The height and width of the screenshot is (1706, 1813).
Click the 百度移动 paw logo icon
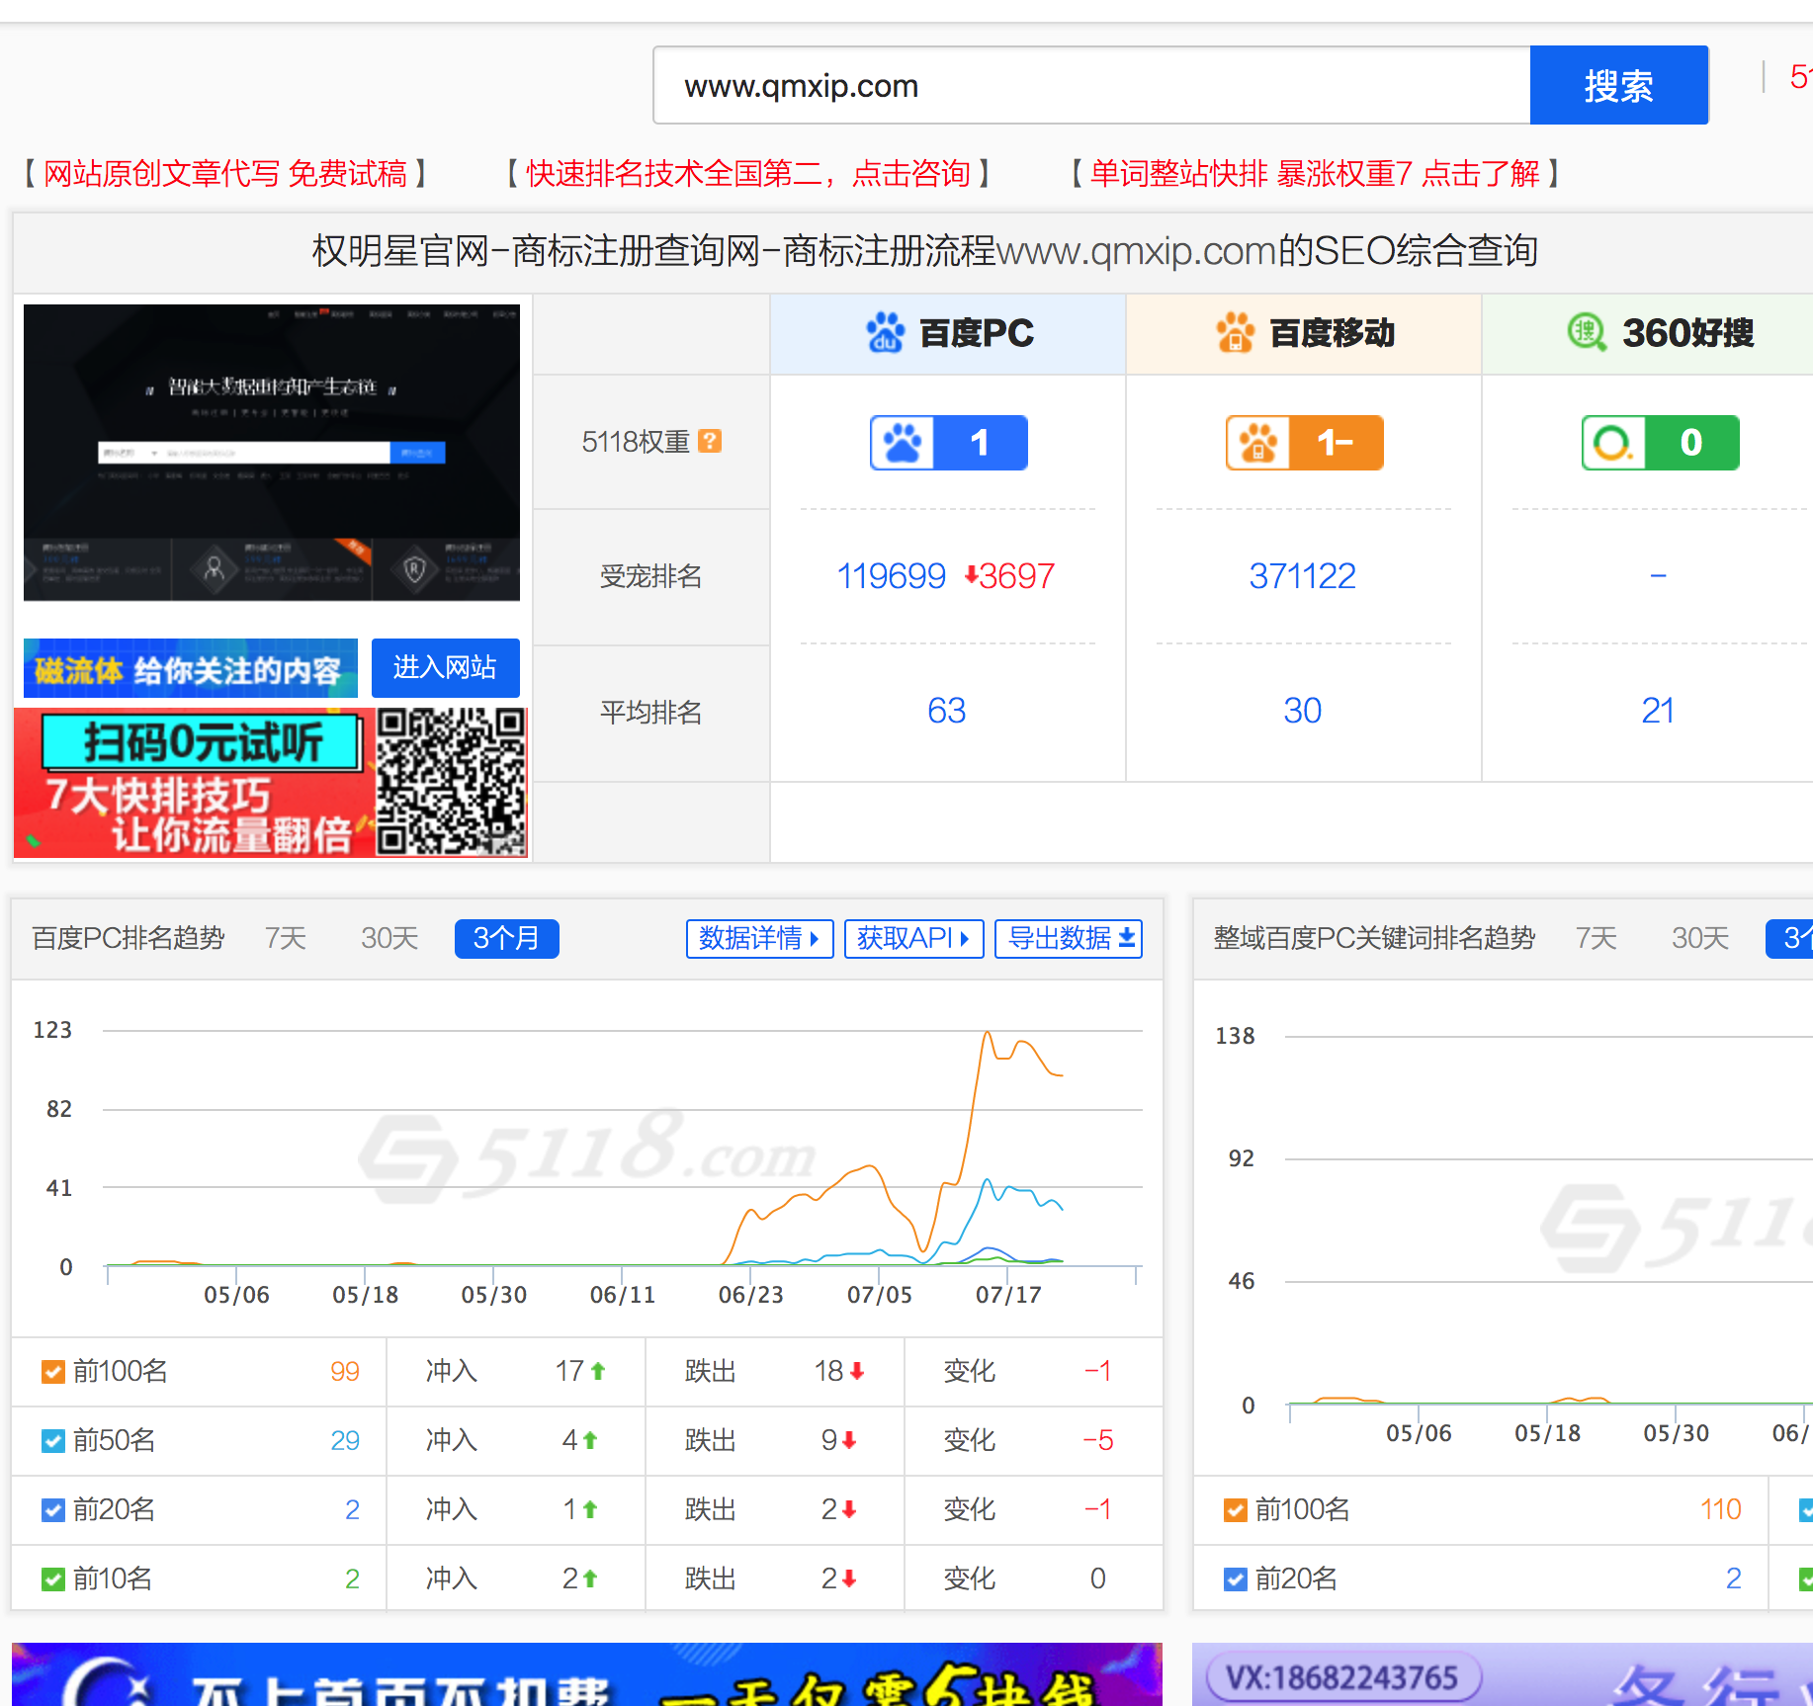click(x=1236, y=333)
